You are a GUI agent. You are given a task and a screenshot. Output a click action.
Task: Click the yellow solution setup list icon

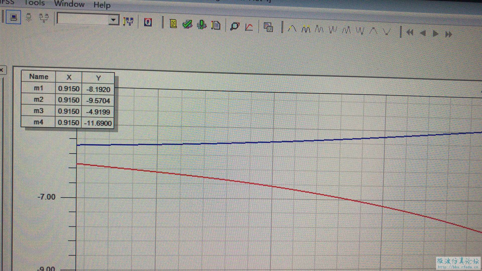[x=173, y=24]
